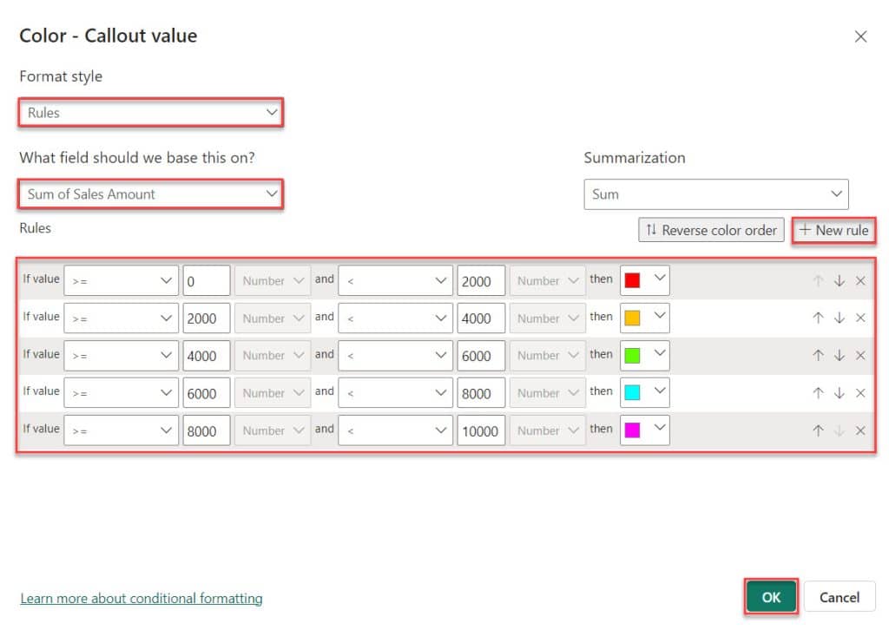Click the Reverse color order button
Viewport: 889px width, 630px height.
[x=711, y=230]
